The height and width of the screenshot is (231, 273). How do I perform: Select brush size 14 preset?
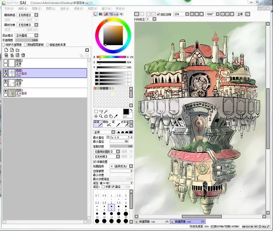click(x=111, y=215)
